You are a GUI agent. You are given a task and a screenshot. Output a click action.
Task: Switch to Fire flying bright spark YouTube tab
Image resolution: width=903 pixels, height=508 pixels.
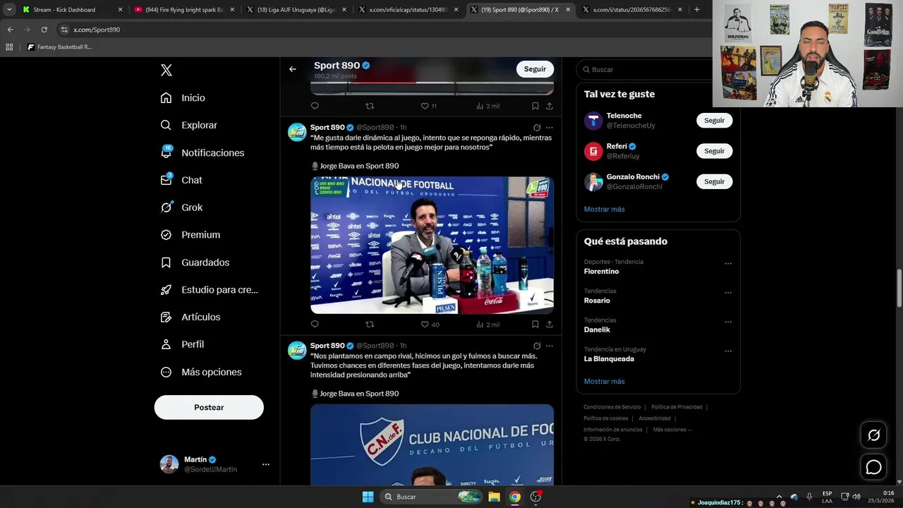coord(183,10)
